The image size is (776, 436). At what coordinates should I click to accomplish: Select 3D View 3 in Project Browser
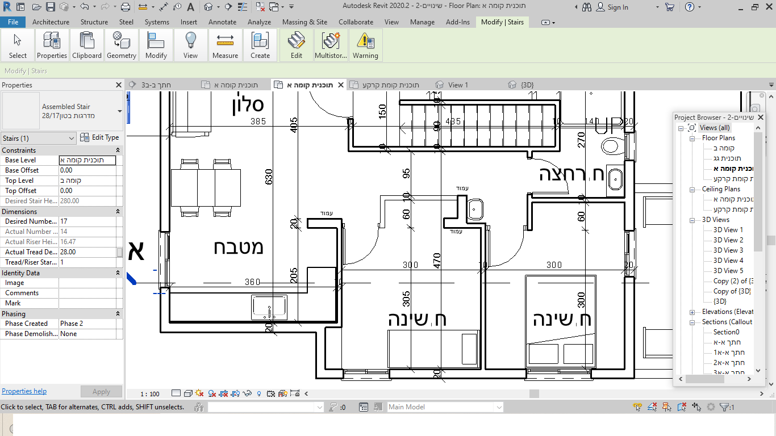click(x=728, y=250)
